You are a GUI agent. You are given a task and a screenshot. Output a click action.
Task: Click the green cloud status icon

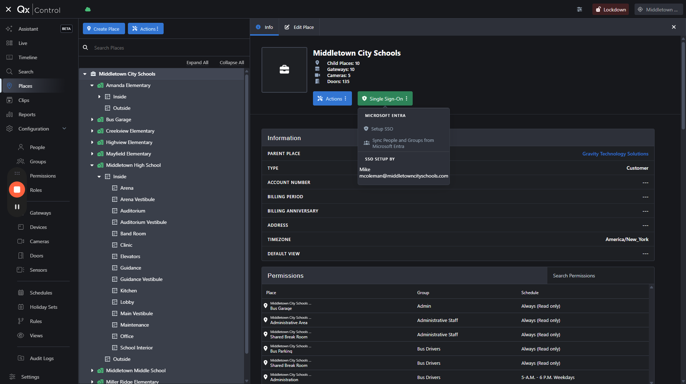(88, 9)
